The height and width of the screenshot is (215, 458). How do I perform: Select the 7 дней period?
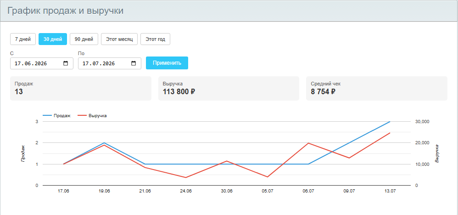tap(23, 39)
